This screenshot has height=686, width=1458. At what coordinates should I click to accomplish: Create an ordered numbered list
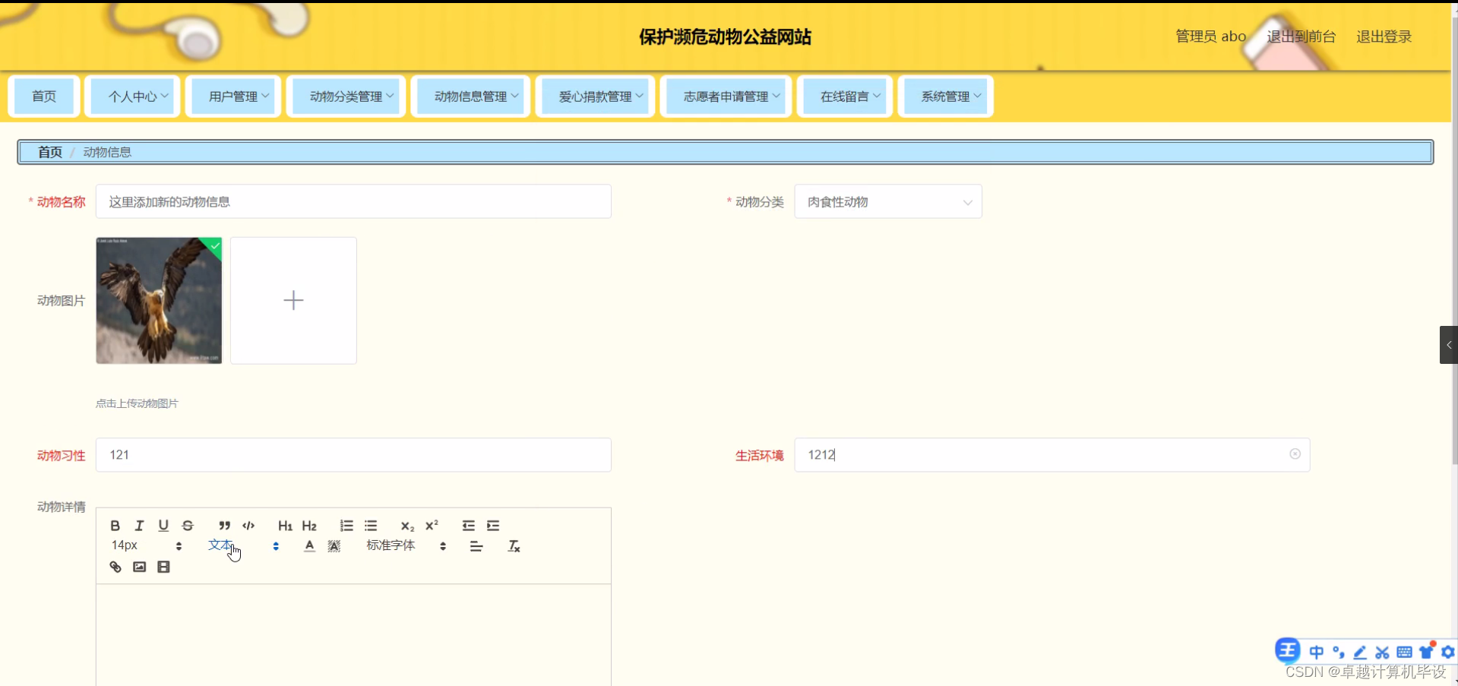tap(346, 526)
